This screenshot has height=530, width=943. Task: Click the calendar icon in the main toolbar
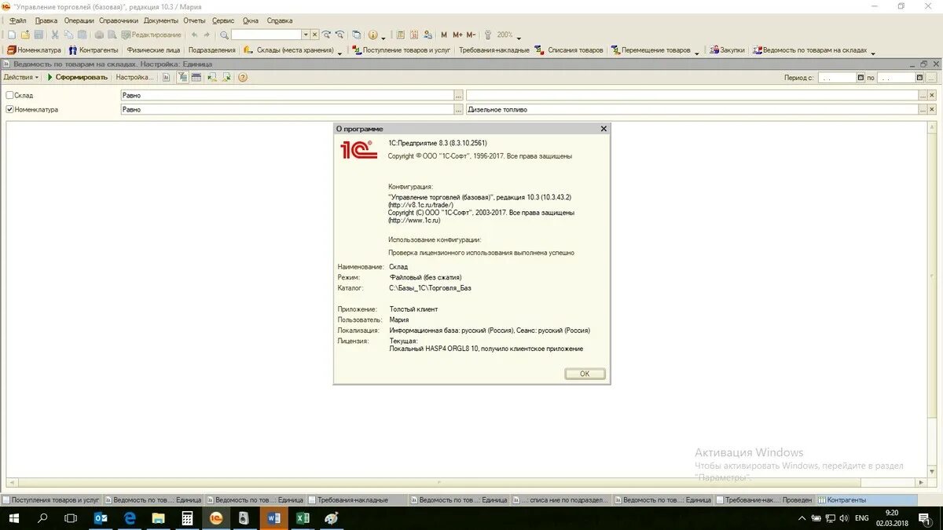coord(414,35)
